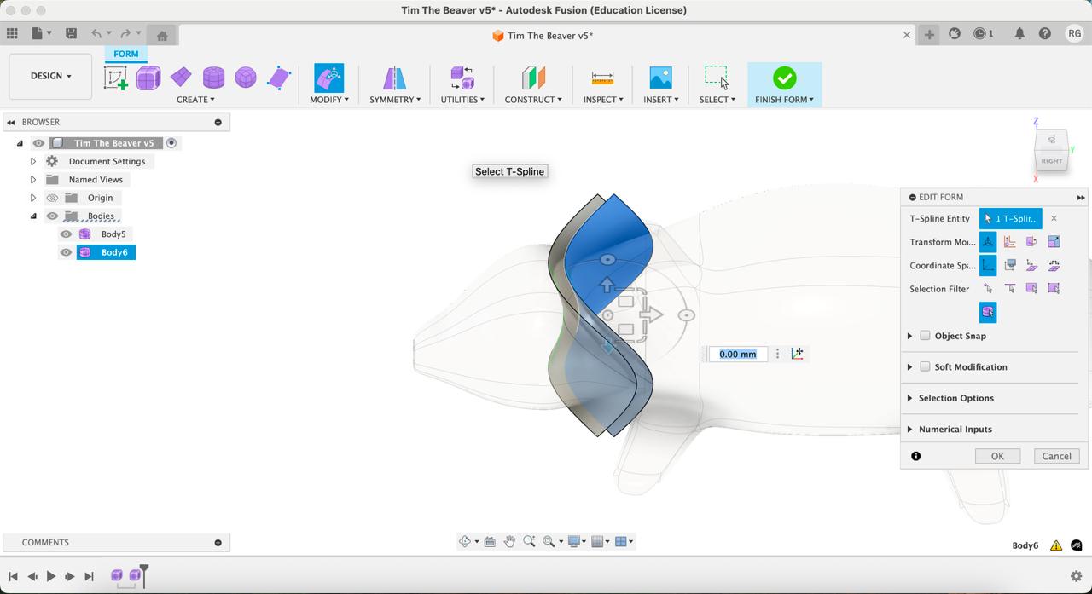Image resolution: width=1092 pixels, height=594 pixels.
Task: Select the Create Form Box tool
Action: (x=148, y=78)
